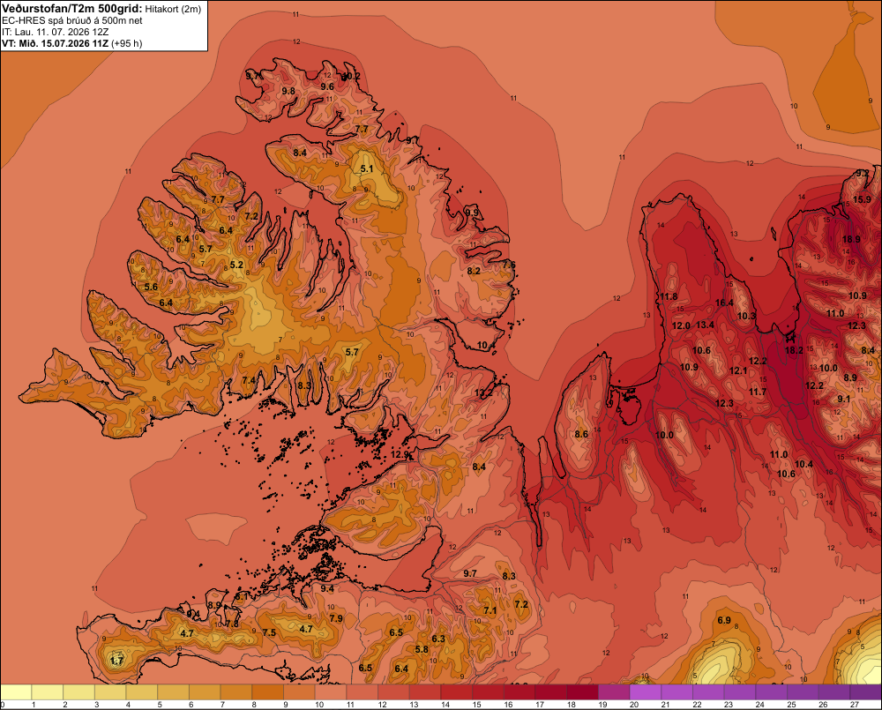Click the '8.1' temperature value

point(241,596)
